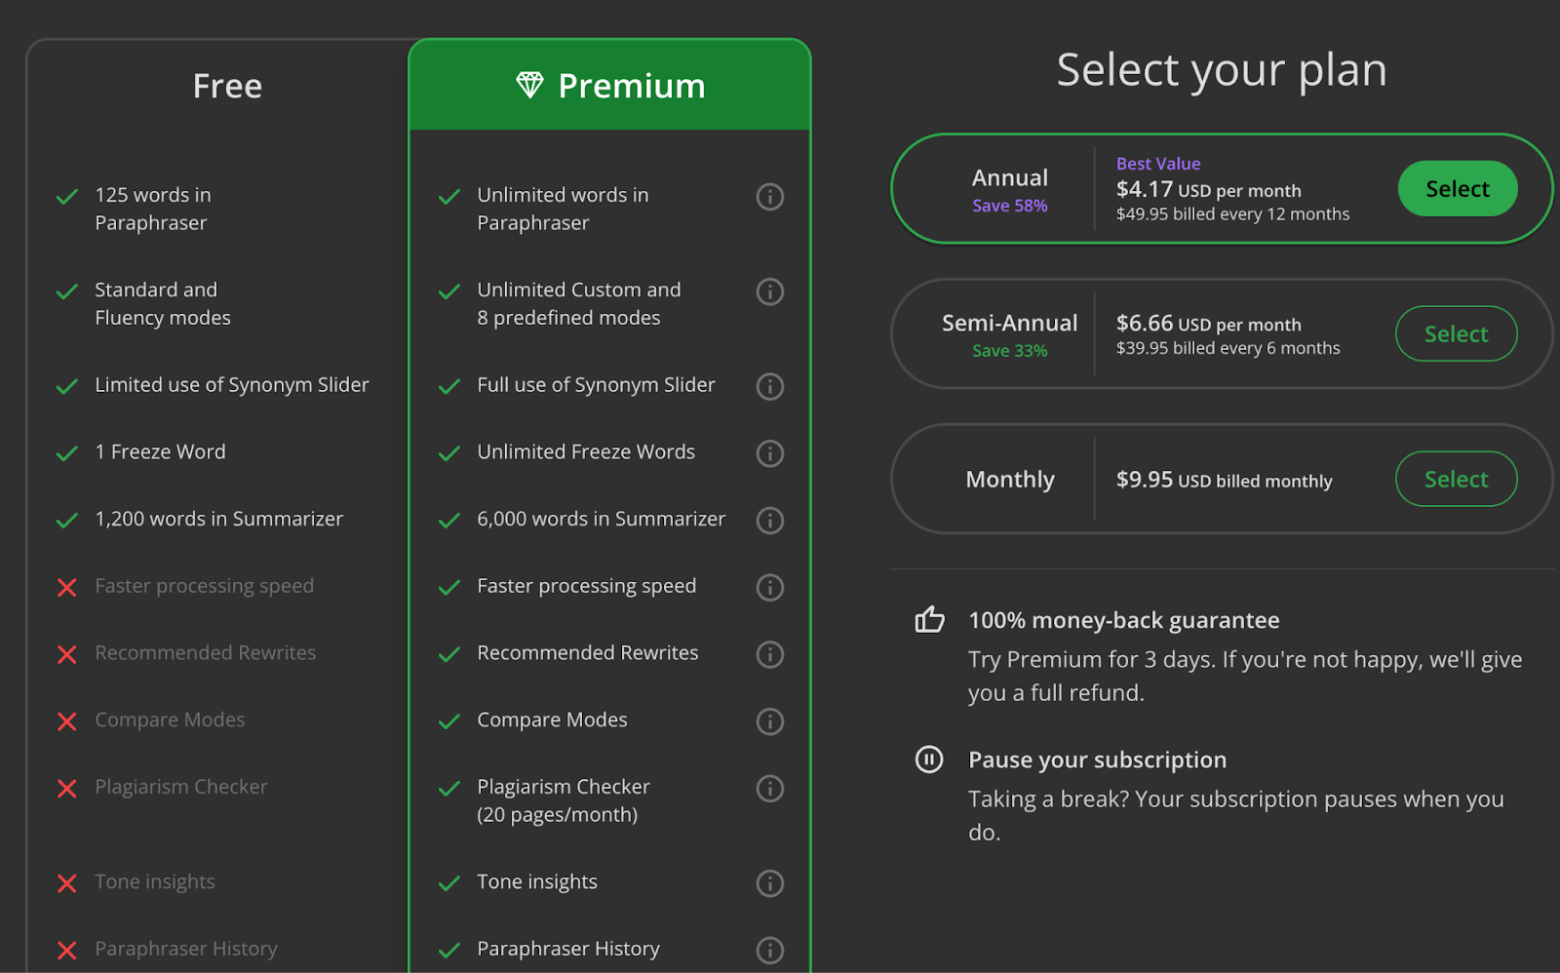The image size is (1560, 973).
Task: Select the Monthly plan
Action: point(1456,480)
